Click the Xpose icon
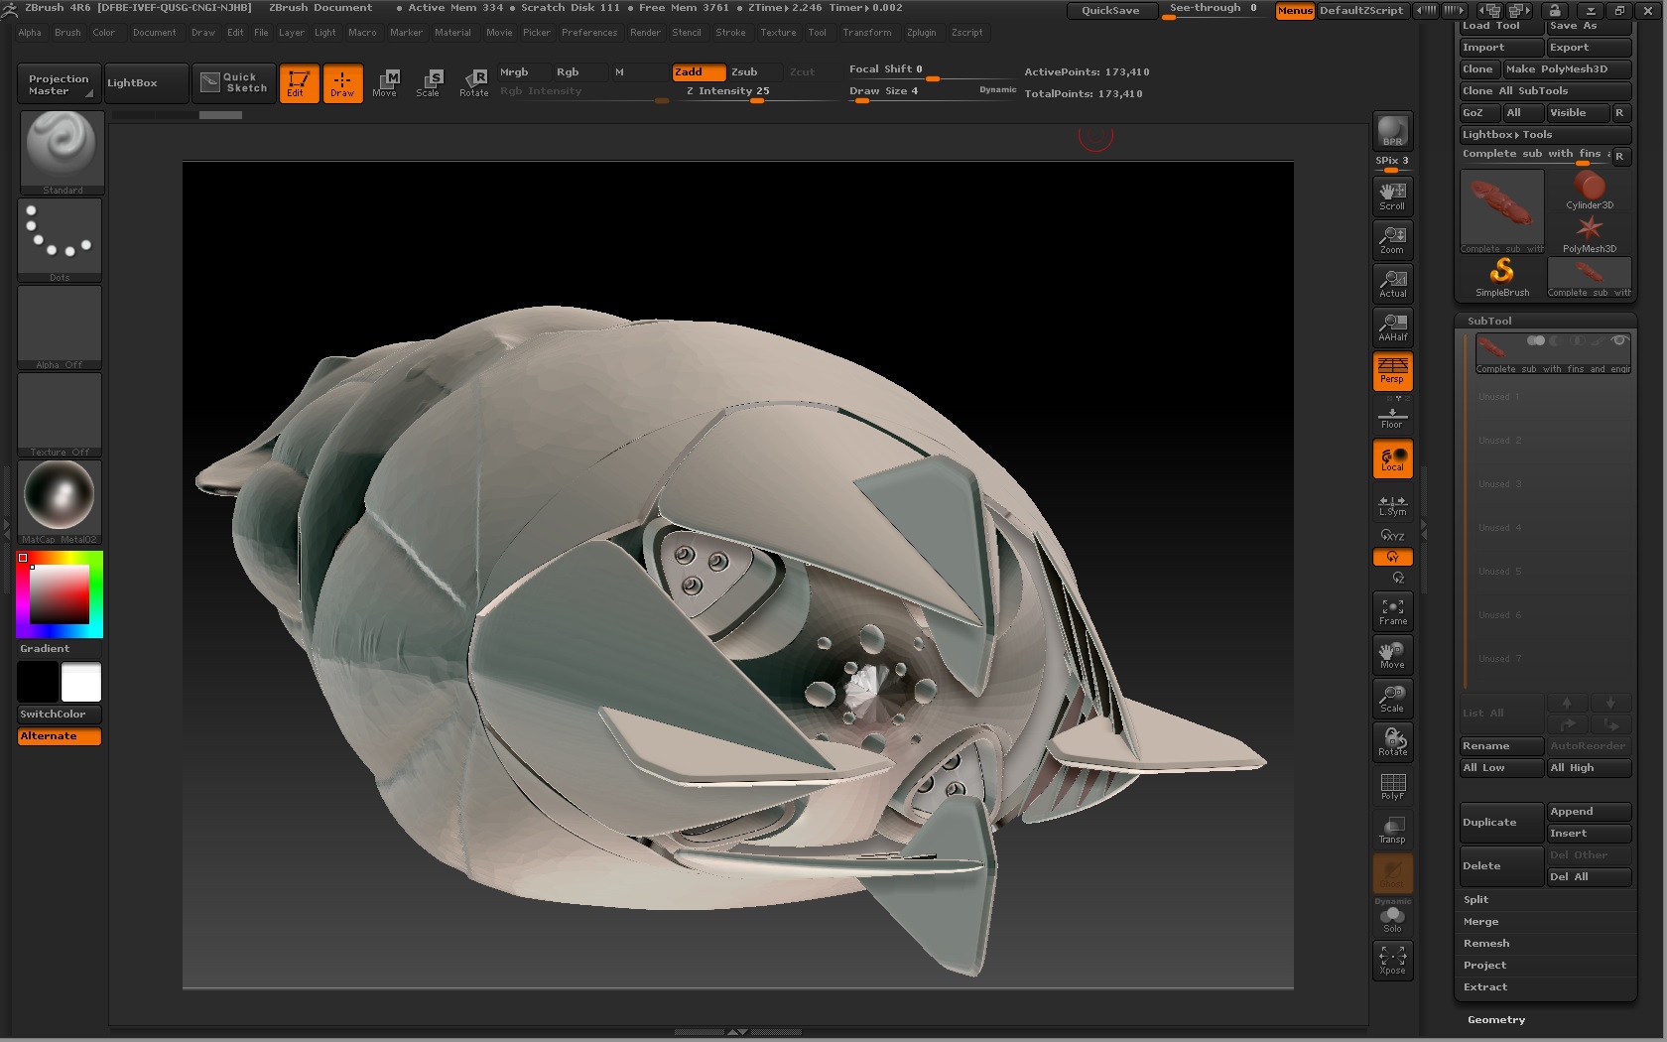1667x1042 pixels. (x=1392, y=960)
